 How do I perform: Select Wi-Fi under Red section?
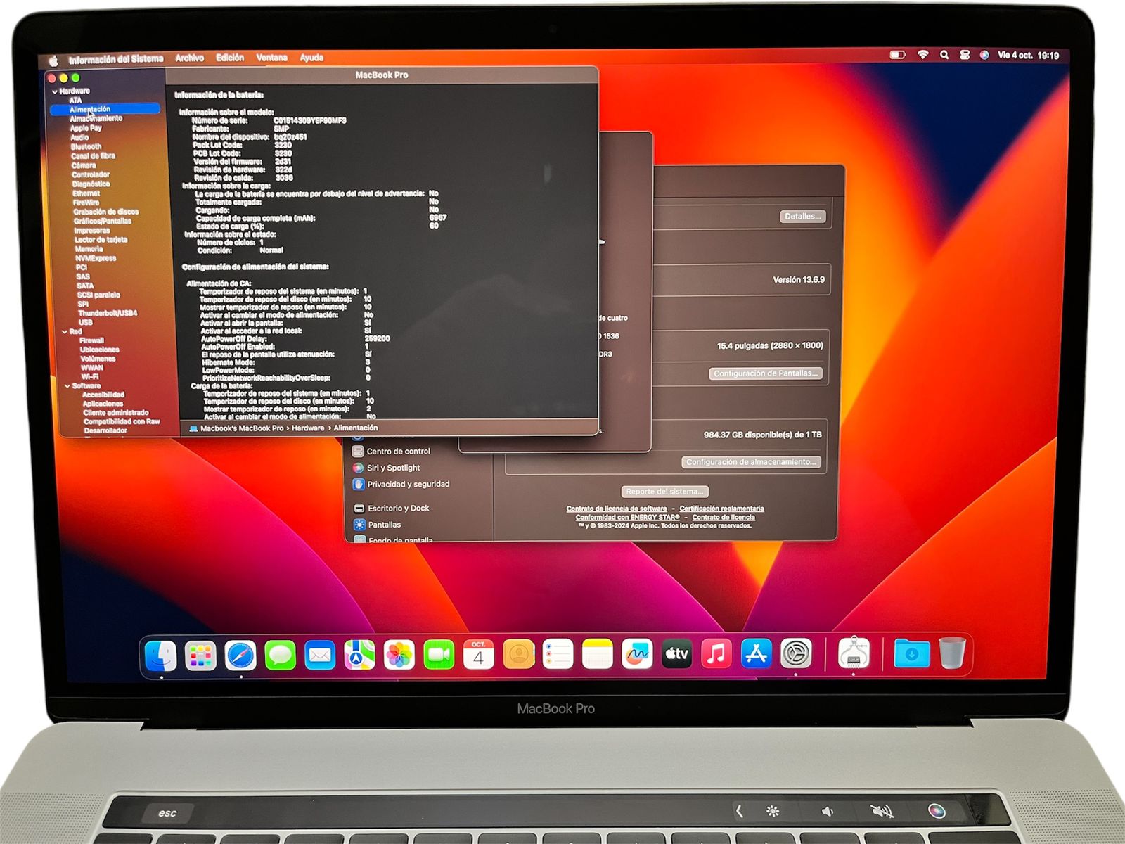tap(89, 377)
